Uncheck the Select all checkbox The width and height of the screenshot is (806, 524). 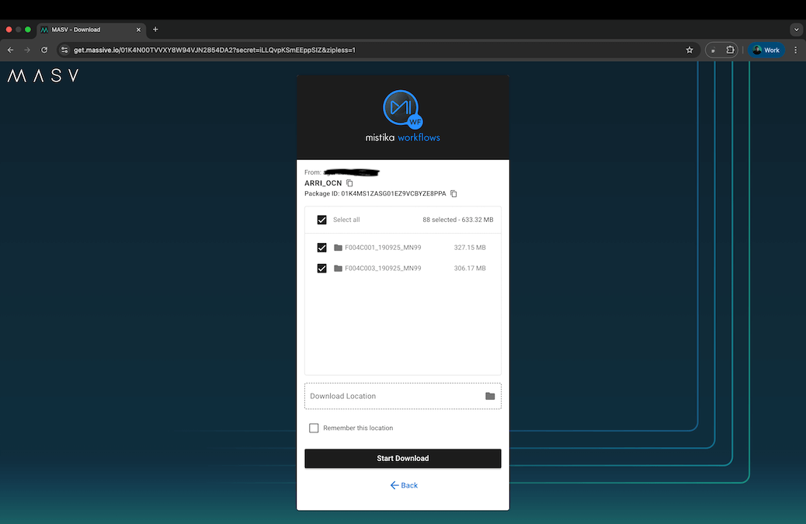point(321,220)
